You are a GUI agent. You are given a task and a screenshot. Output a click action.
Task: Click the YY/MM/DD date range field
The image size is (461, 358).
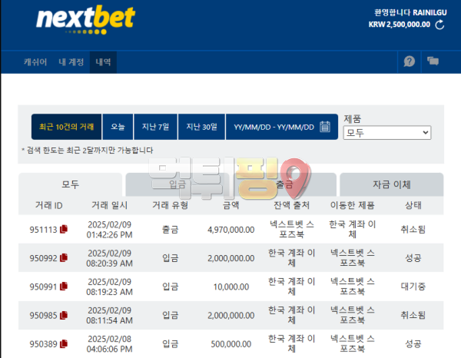click(282, 127)
